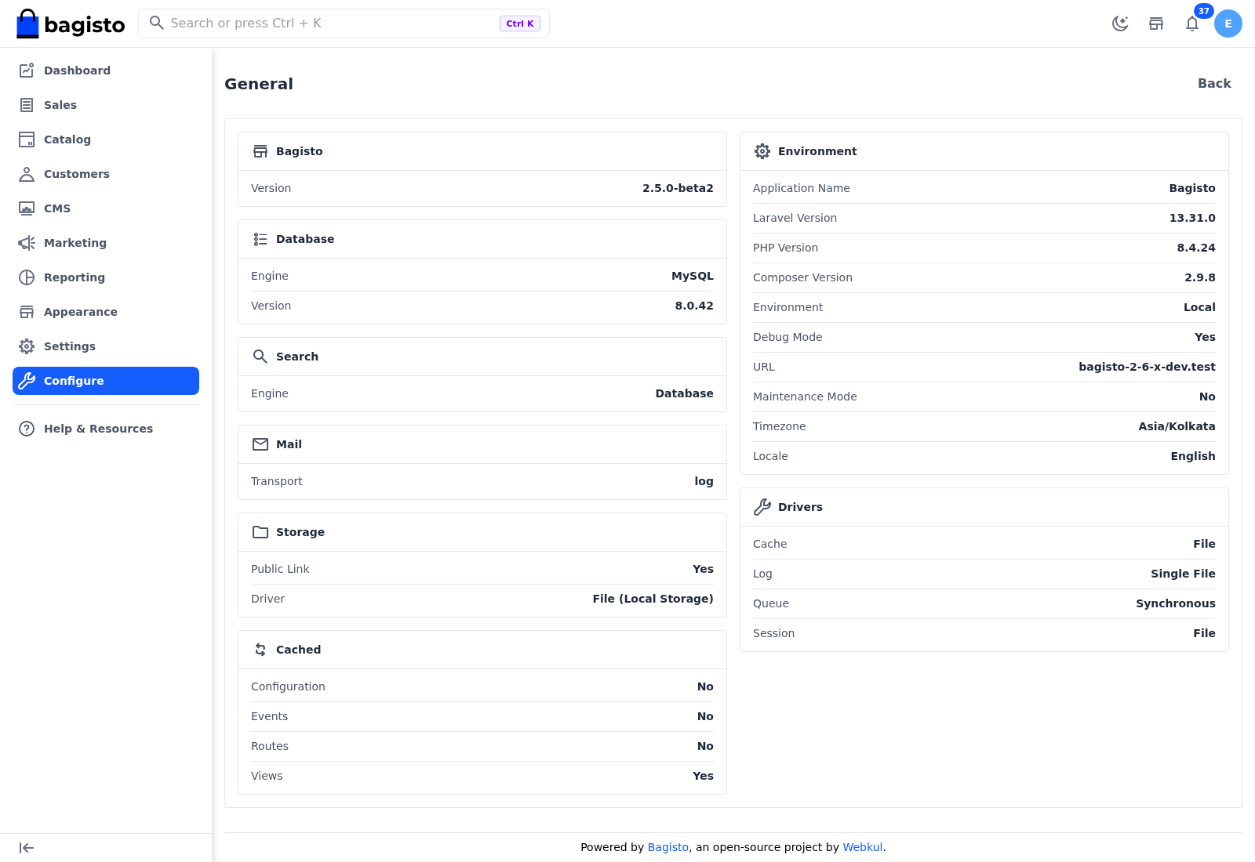Toggle dark mode moon icon
The image size is (1255, 862).
(x=1120, y=24)
